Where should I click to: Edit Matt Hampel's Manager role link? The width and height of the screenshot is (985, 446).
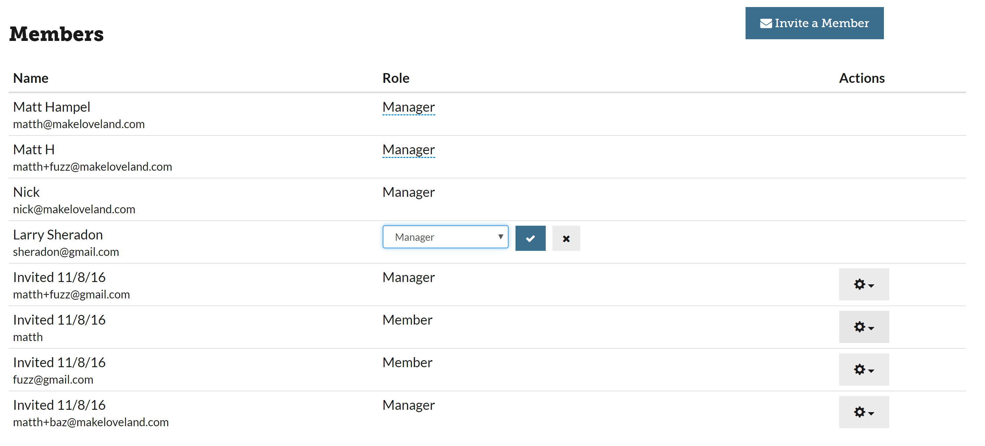coord(408,107)
